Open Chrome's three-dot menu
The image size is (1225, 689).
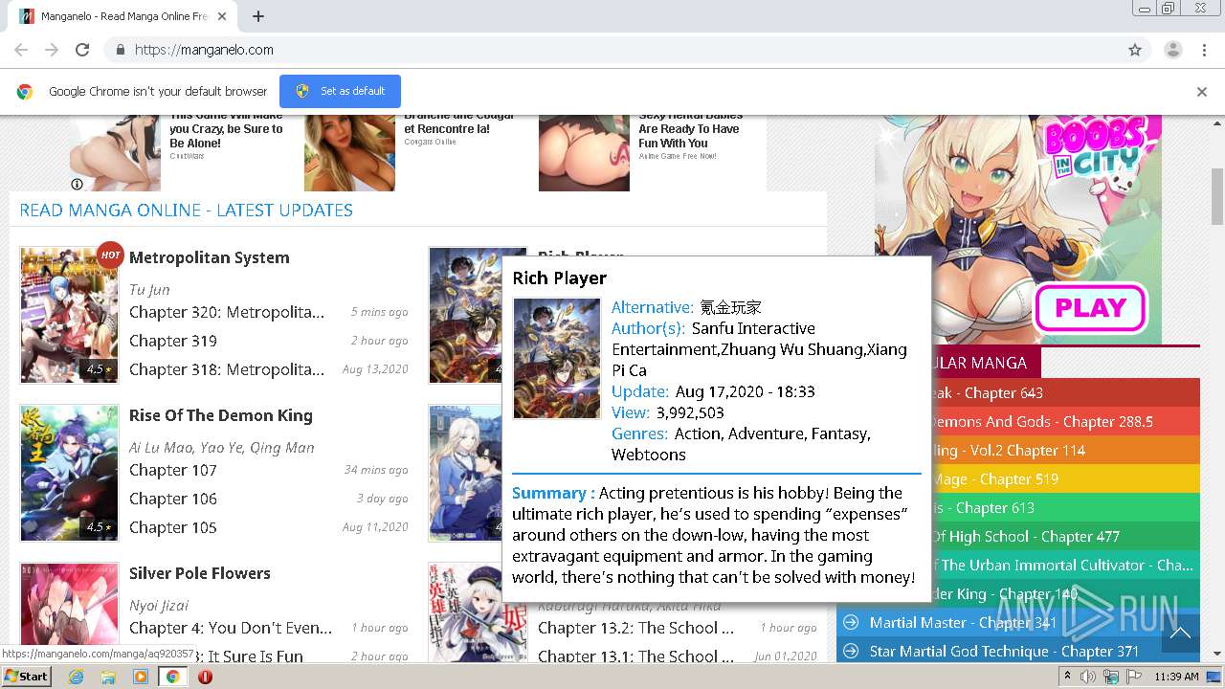[x=1203, y=50]
